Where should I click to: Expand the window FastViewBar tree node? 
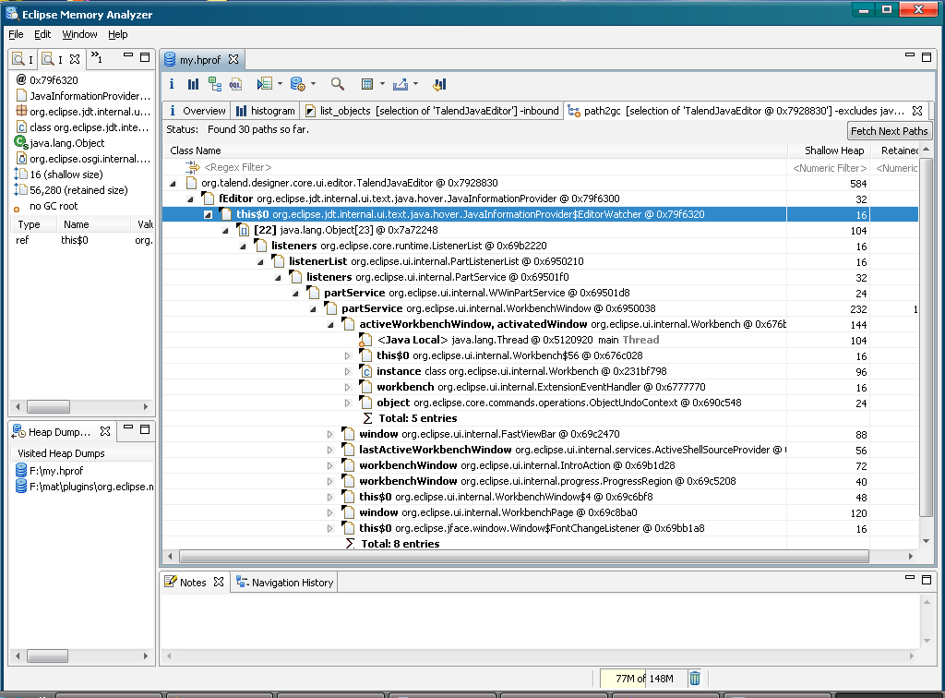point(330,434)
